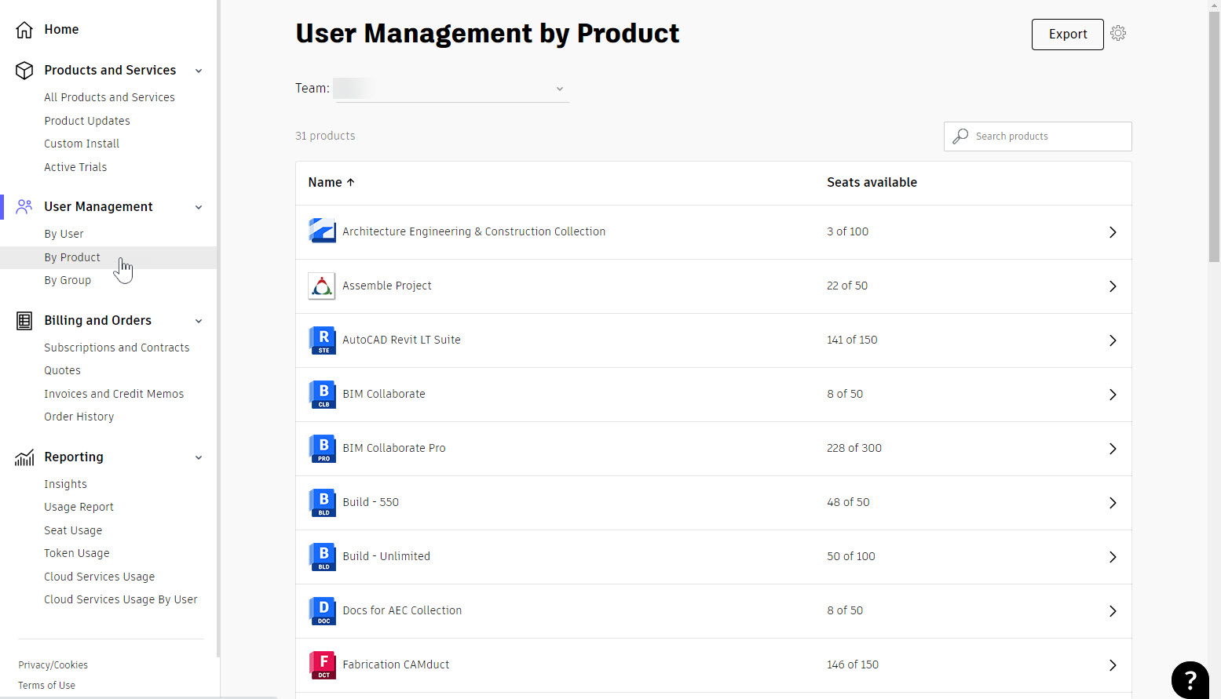This screenshot has width=1221, height=699.
Task: Expand the Build - 550 row chevron
Action: coord(1113,503)
